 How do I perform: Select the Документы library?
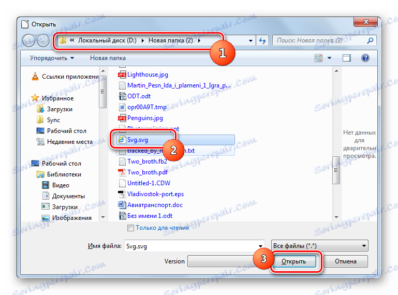[x=68, y=196]
